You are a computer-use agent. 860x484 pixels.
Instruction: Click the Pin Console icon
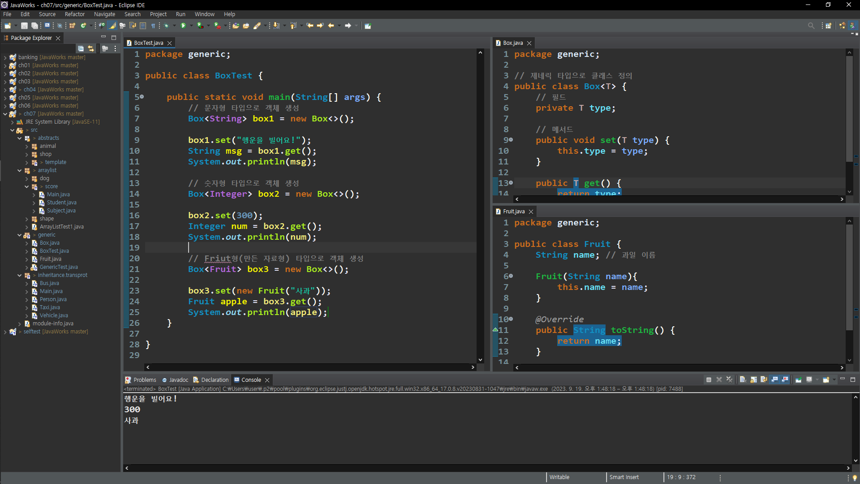coord(798,380)
